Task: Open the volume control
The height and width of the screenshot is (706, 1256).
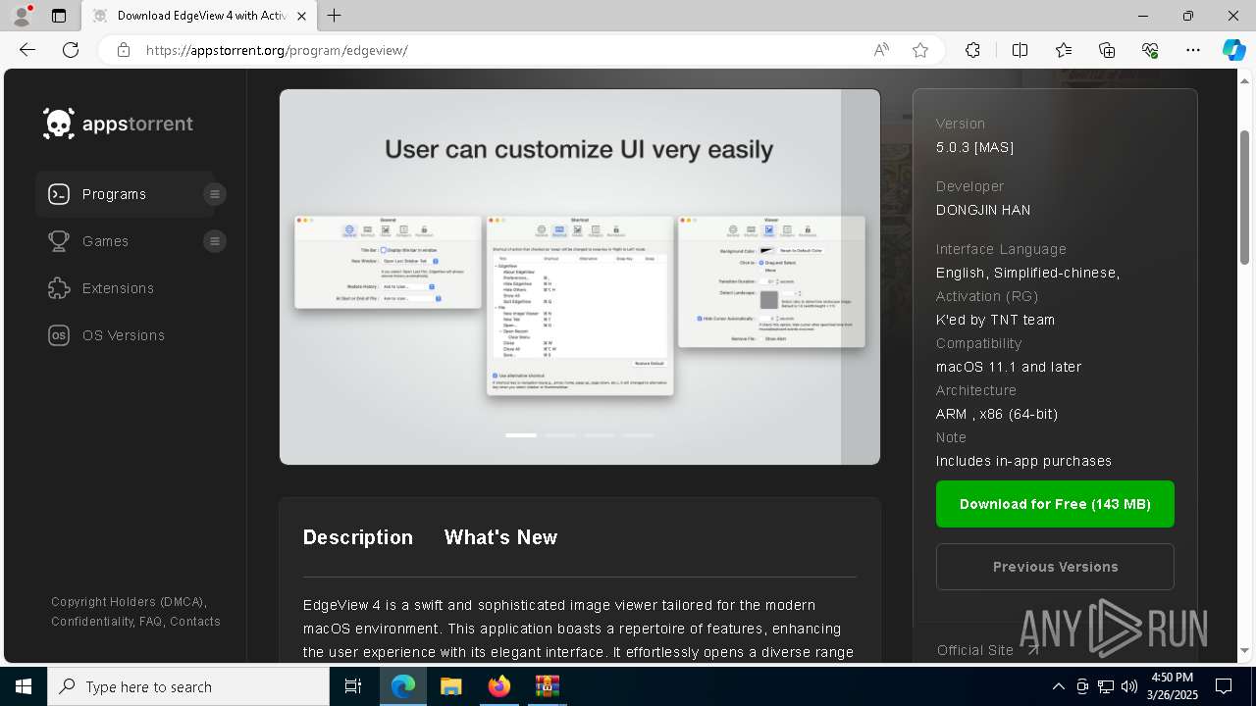Action: [1128, 686]
